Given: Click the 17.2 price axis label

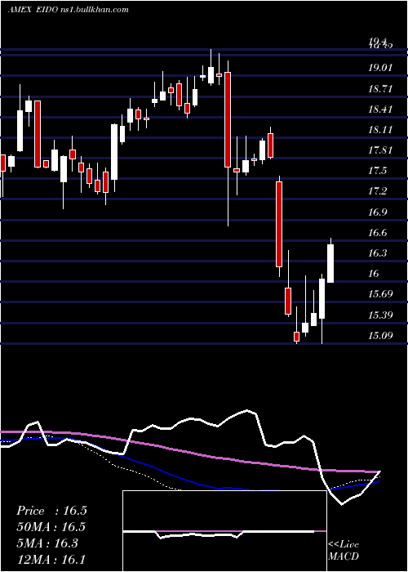Looking at the screenshot, I should pyautogui.click(x=379, y=191).
